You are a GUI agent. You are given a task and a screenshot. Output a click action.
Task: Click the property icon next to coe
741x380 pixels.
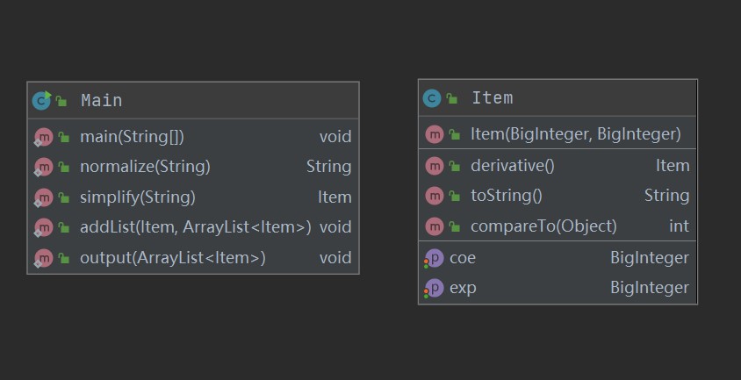point(434,258)
